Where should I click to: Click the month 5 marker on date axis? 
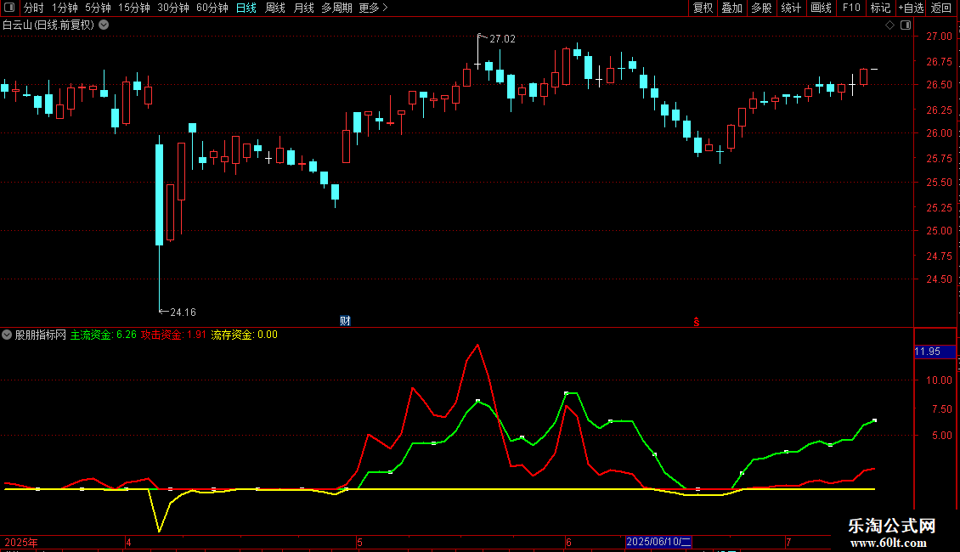[360, 542]
